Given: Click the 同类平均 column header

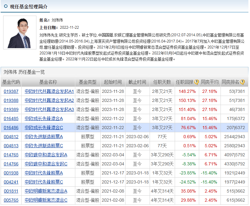Looking at the screenshot, I should tap(210, 82).
